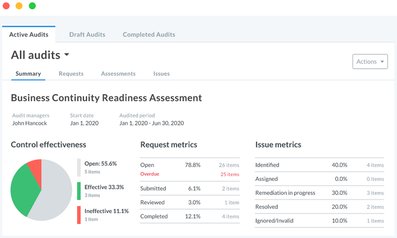Viewport: 397px width, 238px height.
Task: Click the 78.8% Open request percentage
Action: [193, 165]
